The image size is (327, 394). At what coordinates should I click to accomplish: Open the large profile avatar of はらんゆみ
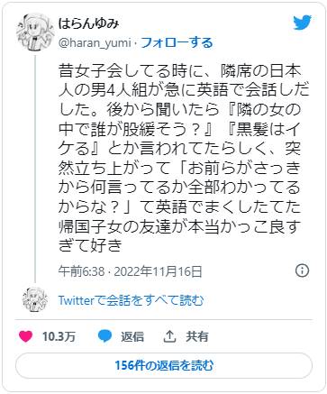pyautogui.click(x=35, y=32)
